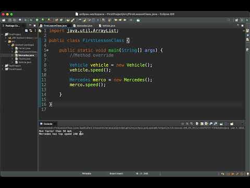The width and height of the screenshot is (250, 188).
Task: Maximize the Package Explorer panel
Action: click(34, 26)
